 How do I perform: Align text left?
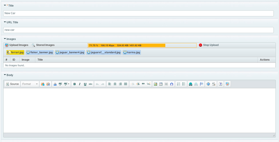[110, 84]
